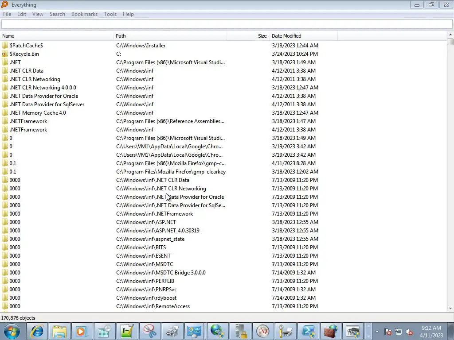This screenshot has height=340, width=454.
Task: Launch PowerShell from the taskbar
Action: tap(308, 331)
